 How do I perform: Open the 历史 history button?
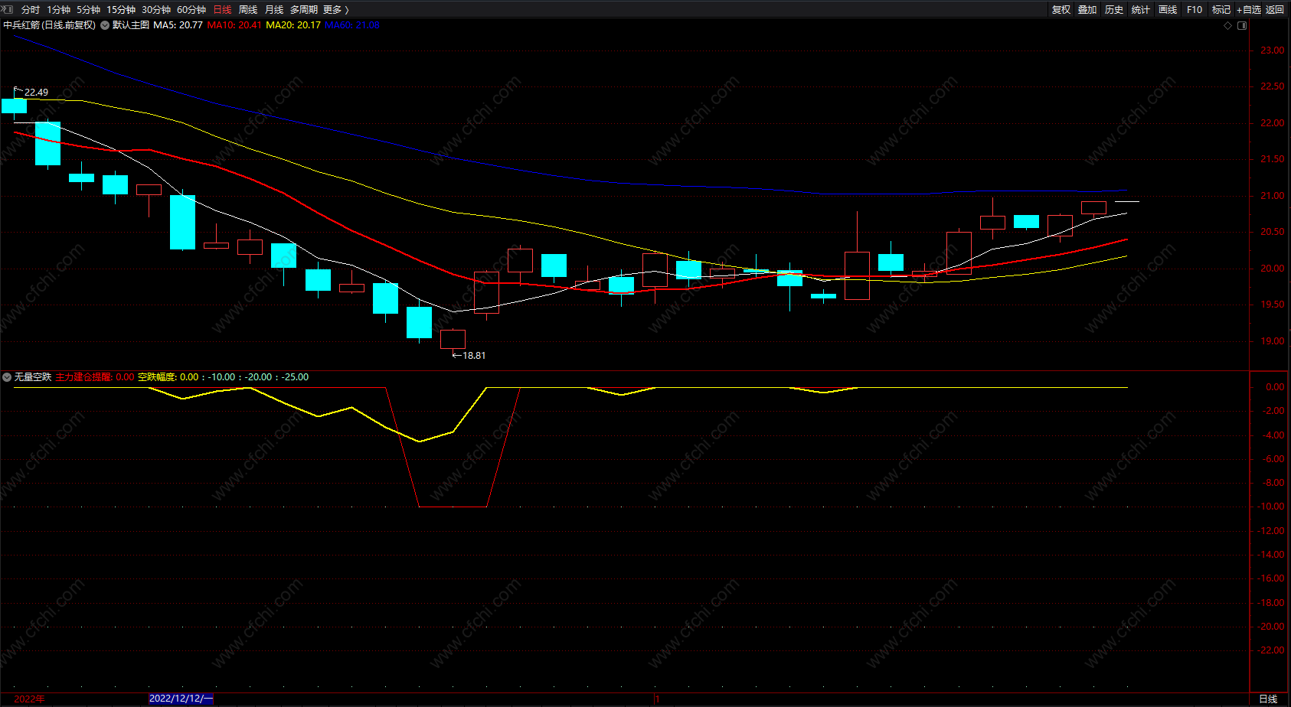1114,10
